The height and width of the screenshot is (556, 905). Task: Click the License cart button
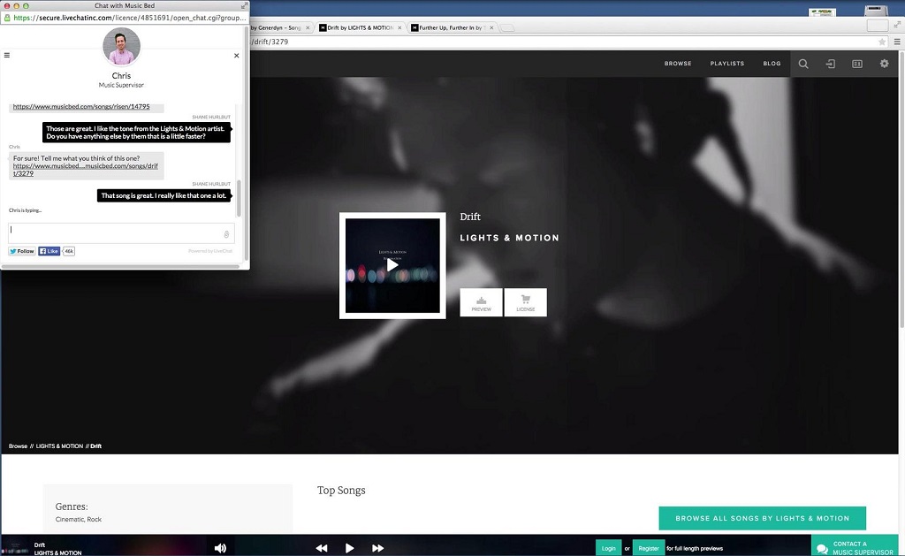[x=525, y=302]
